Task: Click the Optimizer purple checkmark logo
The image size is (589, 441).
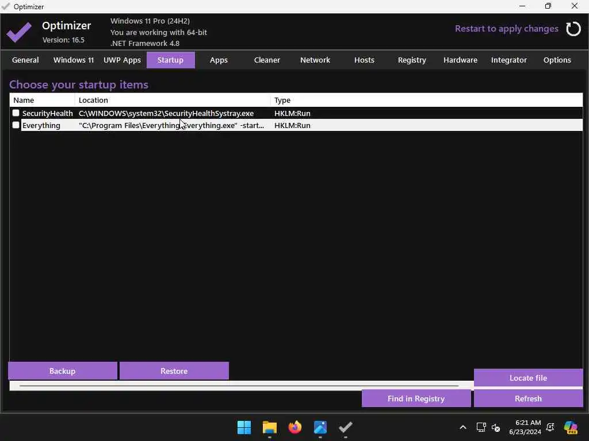Action: coord(19,32)
